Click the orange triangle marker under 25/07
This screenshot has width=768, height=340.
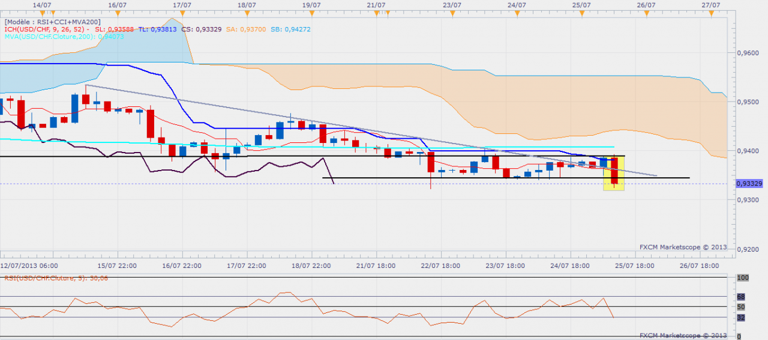pyautogui.click(x=581, y=12)
